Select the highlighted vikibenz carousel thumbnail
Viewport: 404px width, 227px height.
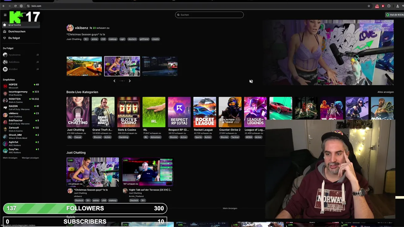[122, 66]
